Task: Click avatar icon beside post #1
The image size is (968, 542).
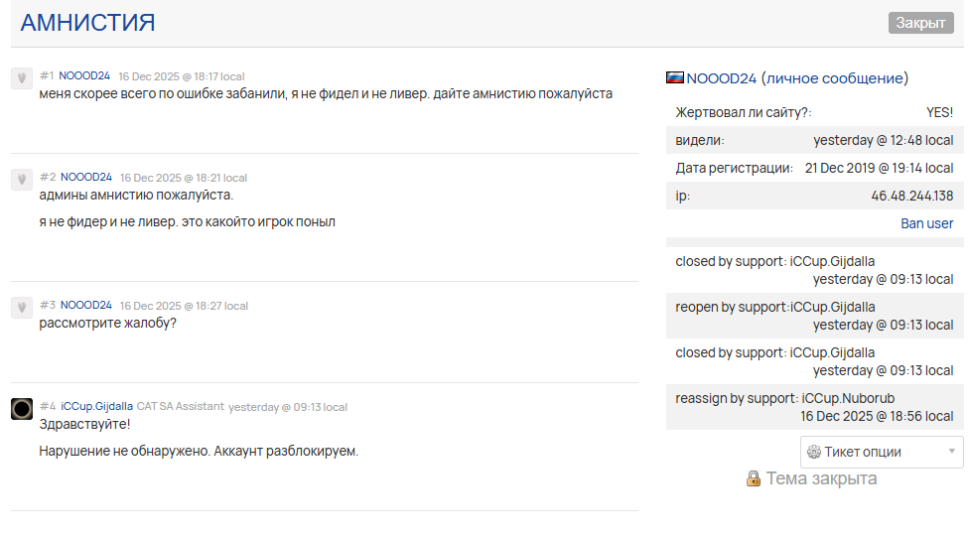Action: [x=22, y=78]
